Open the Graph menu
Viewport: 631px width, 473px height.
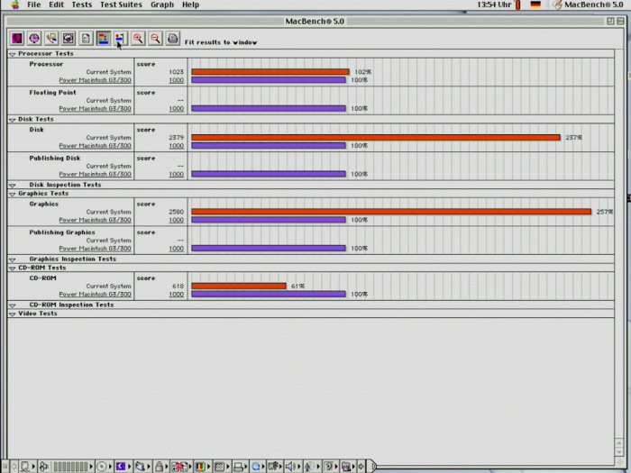click(162, 5)
